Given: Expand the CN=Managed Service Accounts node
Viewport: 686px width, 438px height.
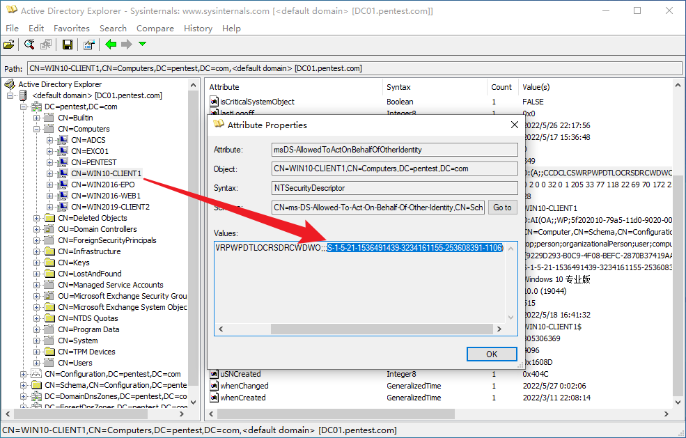Looking at the screenshot, I should pyautogui.click(x=37, y=285).
